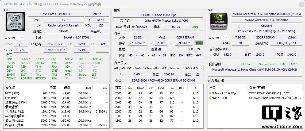Click the Intel Core i9-14900HX name field

pyautogui.click(x=55, y=14)
